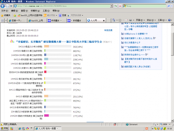Click the 人人网 taskbar window button
This screenshot has width=174, height=131.
48,129
